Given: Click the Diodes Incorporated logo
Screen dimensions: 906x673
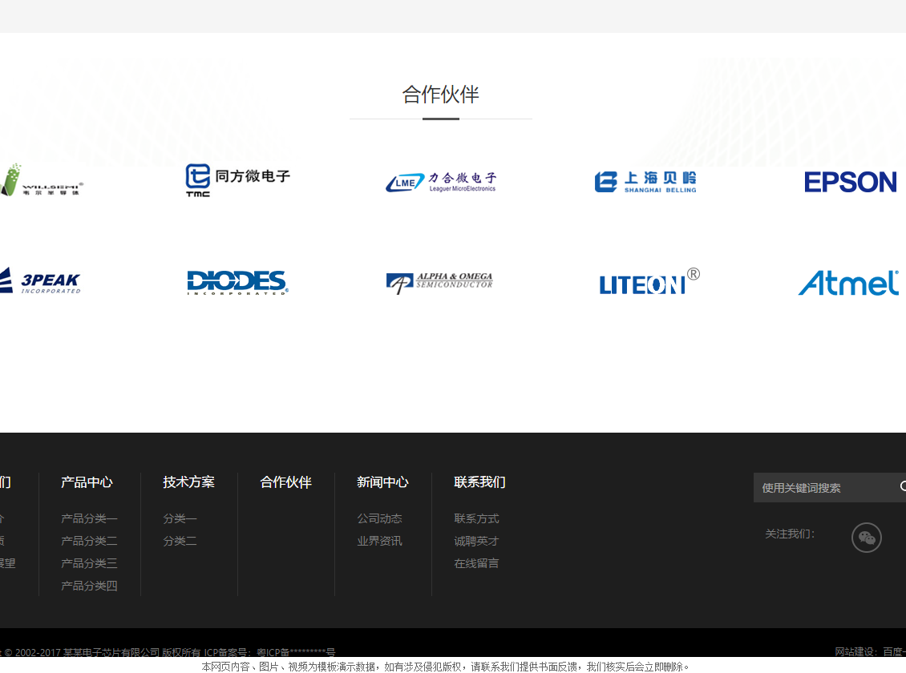Looking at the screenshot, I should point(237,282).
